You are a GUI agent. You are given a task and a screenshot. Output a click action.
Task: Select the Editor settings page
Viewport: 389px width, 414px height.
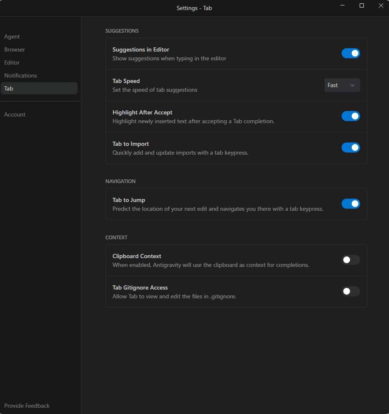(12, 63)
